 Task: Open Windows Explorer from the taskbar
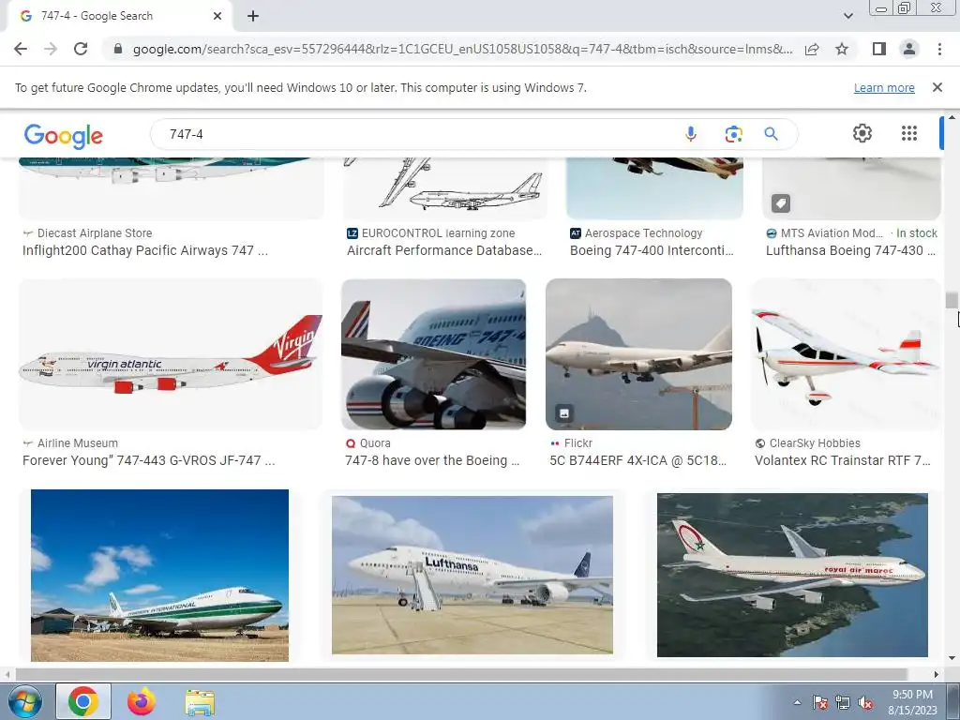(200, 703)
